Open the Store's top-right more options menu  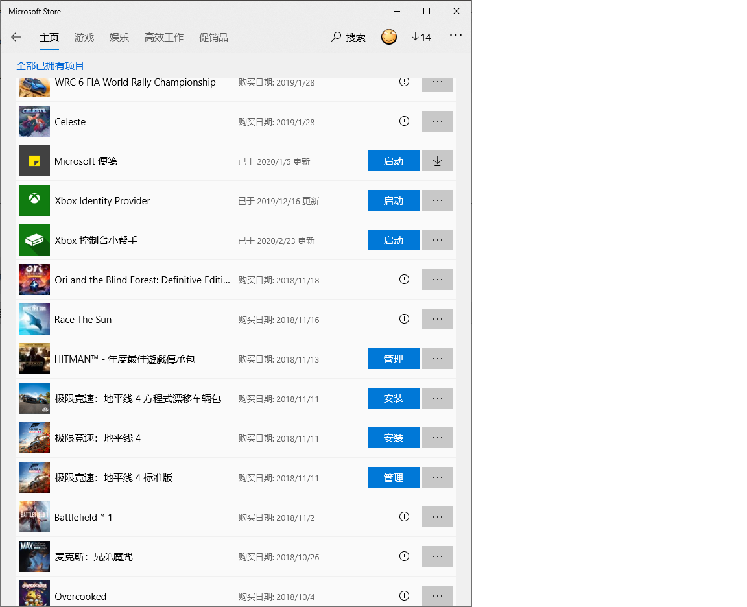[x=456, y=35]
